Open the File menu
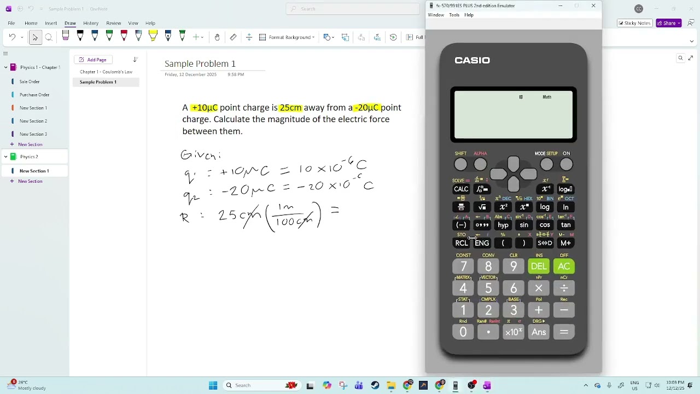 11,24
